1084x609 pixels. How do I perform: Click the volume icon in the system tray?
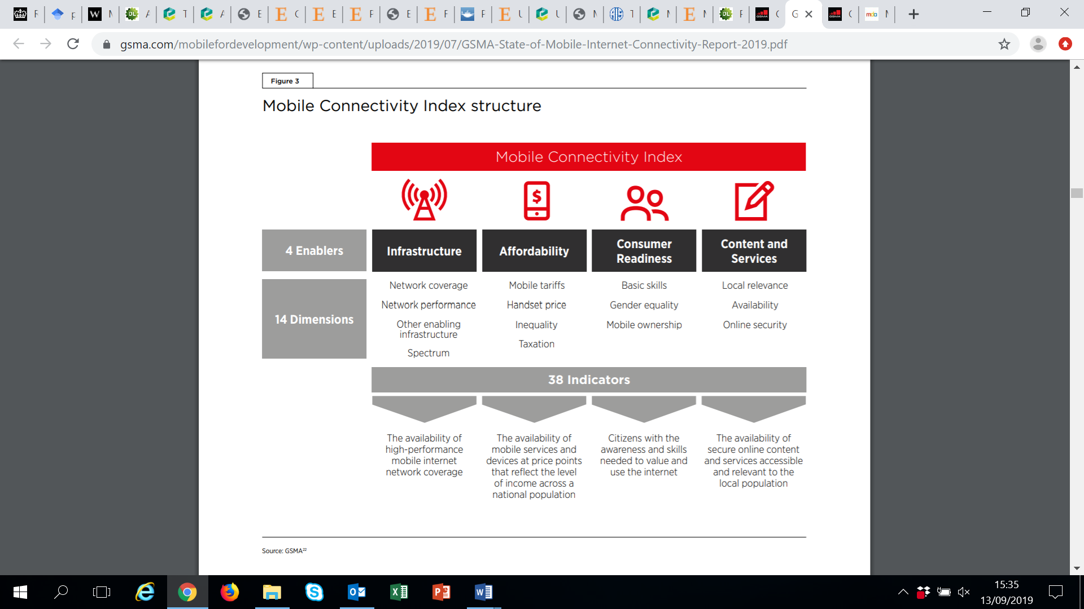point(964,592)
